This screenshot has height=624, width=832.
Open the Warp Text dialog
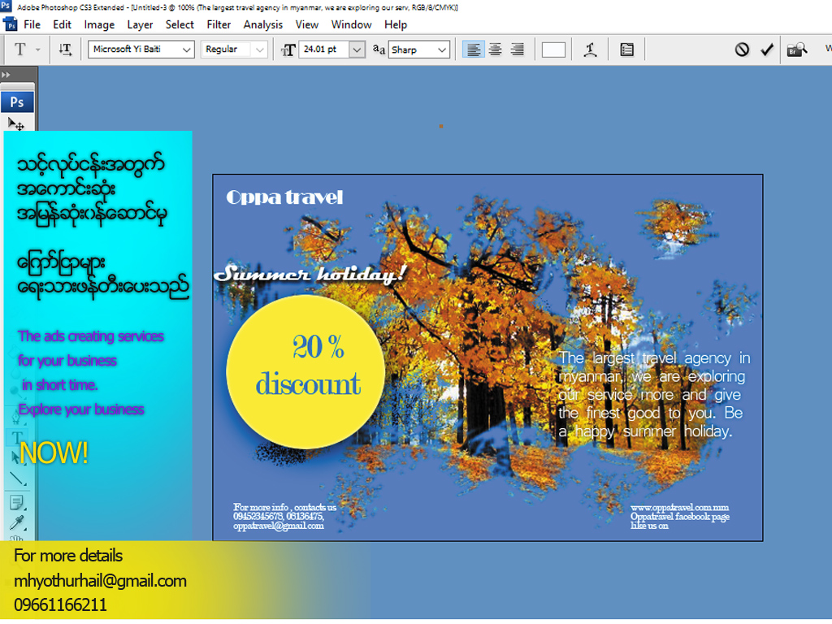pos(590,49)
